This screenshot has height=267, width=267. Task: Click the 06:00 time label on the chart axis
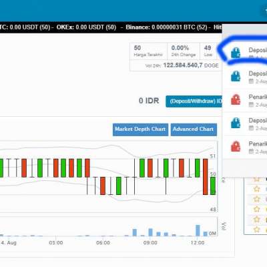[x=103, y=243]
